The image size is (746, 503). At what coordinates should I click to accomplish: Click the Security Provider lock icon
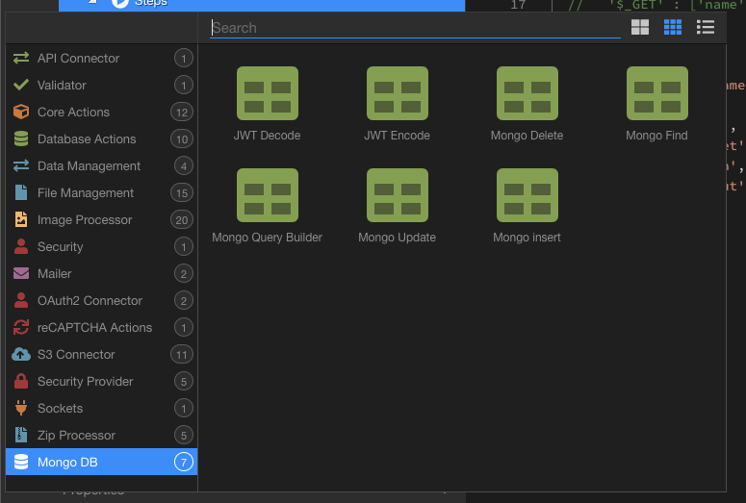(21, 381)
